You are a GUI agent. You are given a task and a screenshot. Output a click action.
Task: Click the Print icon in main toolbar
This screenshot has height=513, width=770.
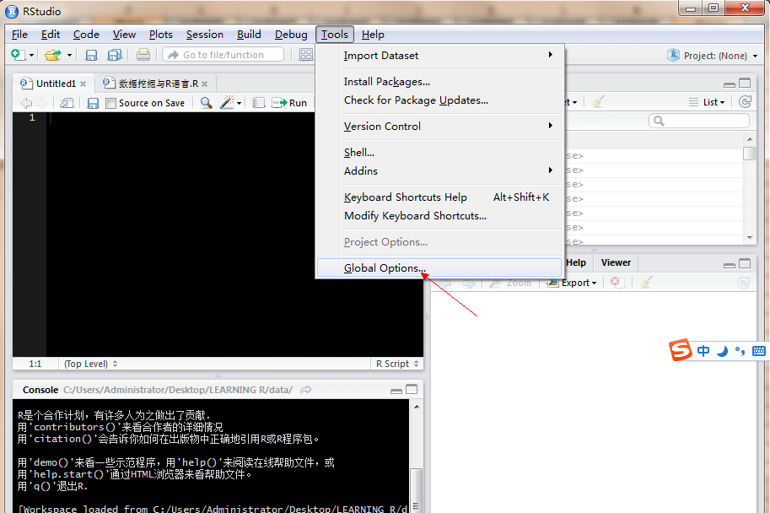click(143, 55)
